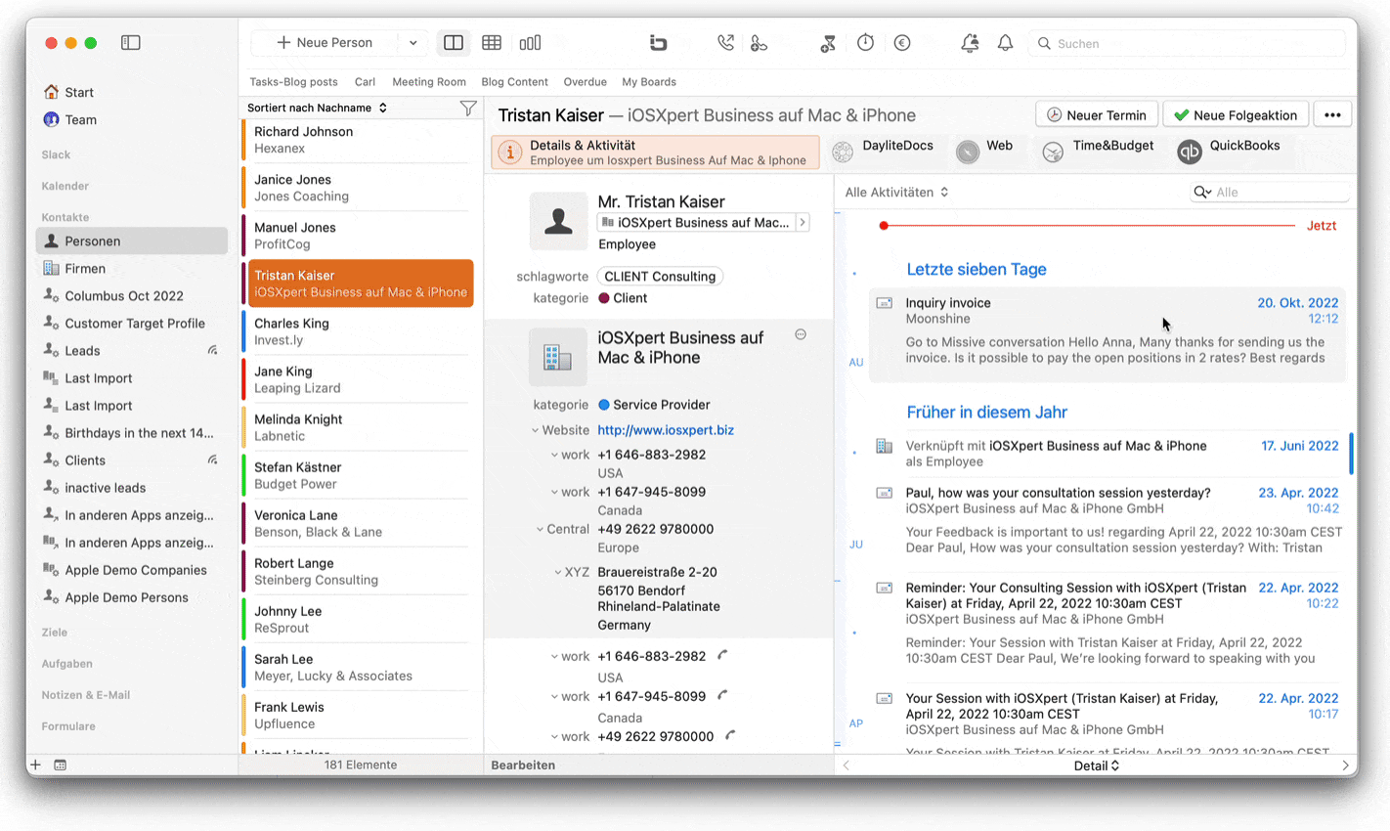Select Melinda Knight in the contact list
This screenshot has width=1390, height=831.
coord(358,427)
